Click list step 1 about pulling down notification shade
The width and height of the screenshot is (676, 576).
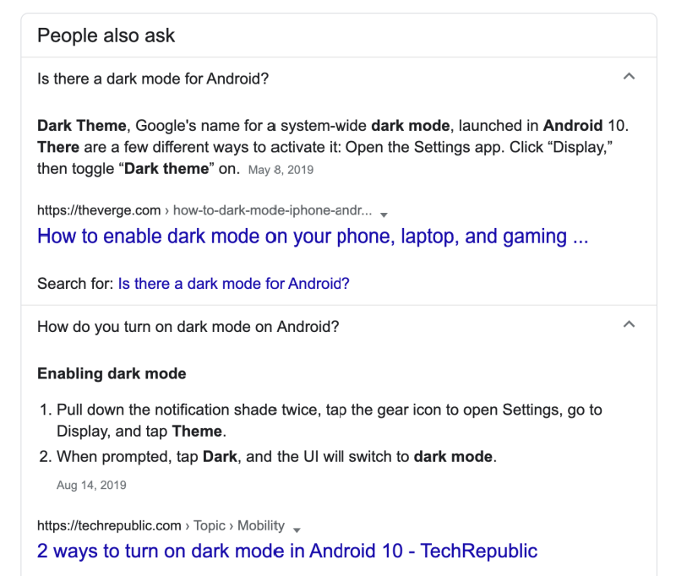(x=321, y=421)
